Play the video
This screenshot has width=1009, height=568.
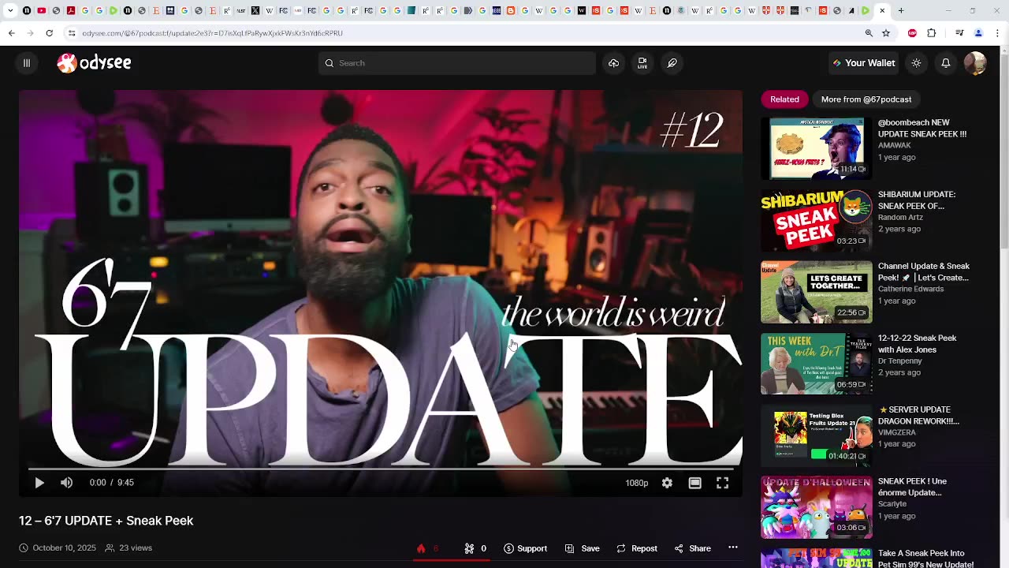pyautogui.click(x=39, y=483)
